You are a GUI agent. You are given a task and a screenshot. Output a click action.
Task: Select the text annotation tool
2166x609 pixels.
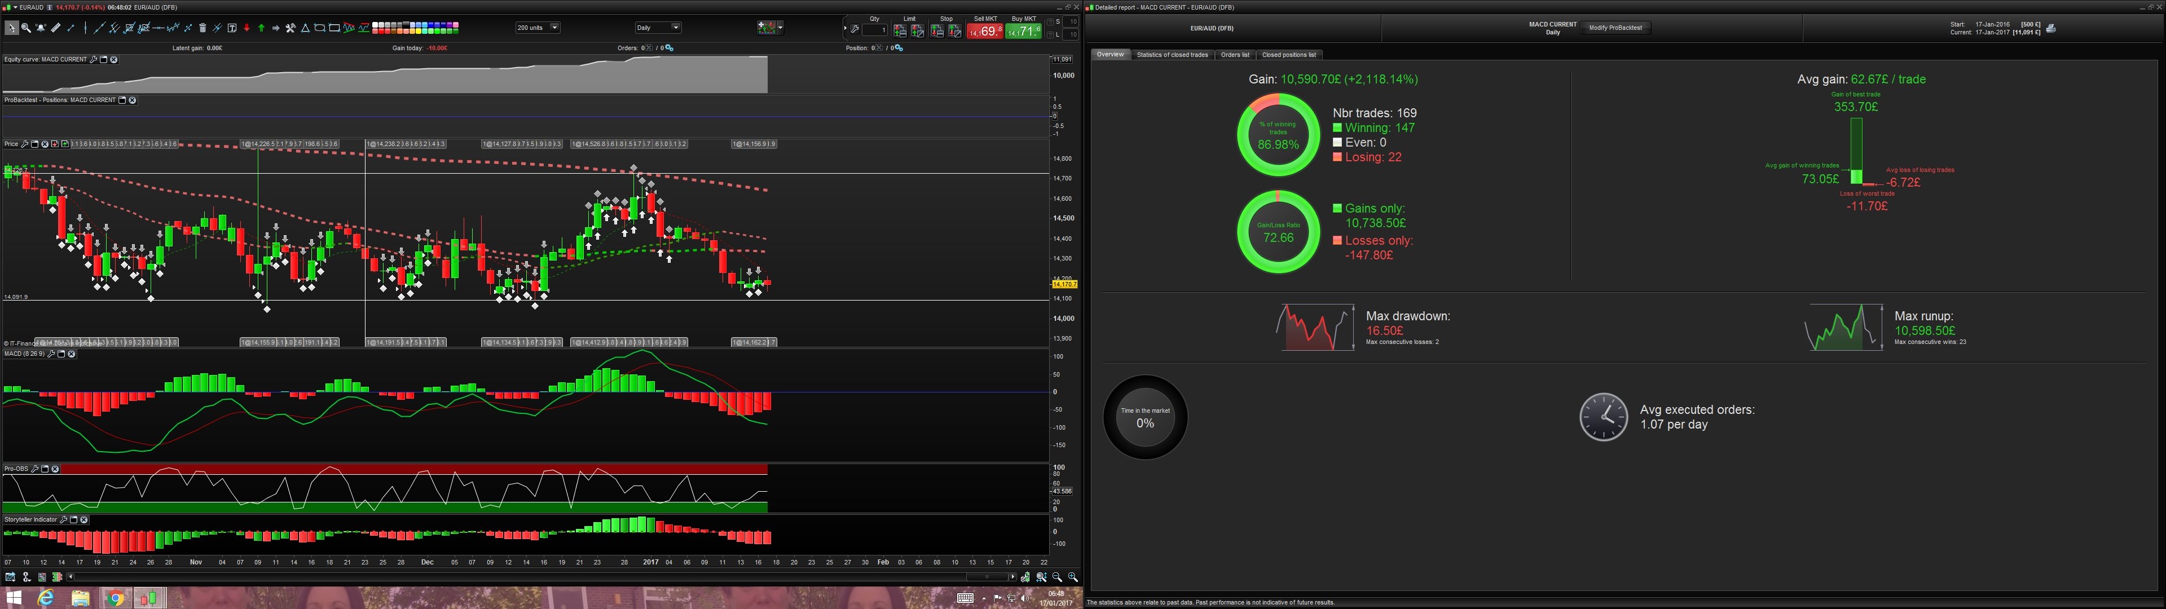[232, 28]
